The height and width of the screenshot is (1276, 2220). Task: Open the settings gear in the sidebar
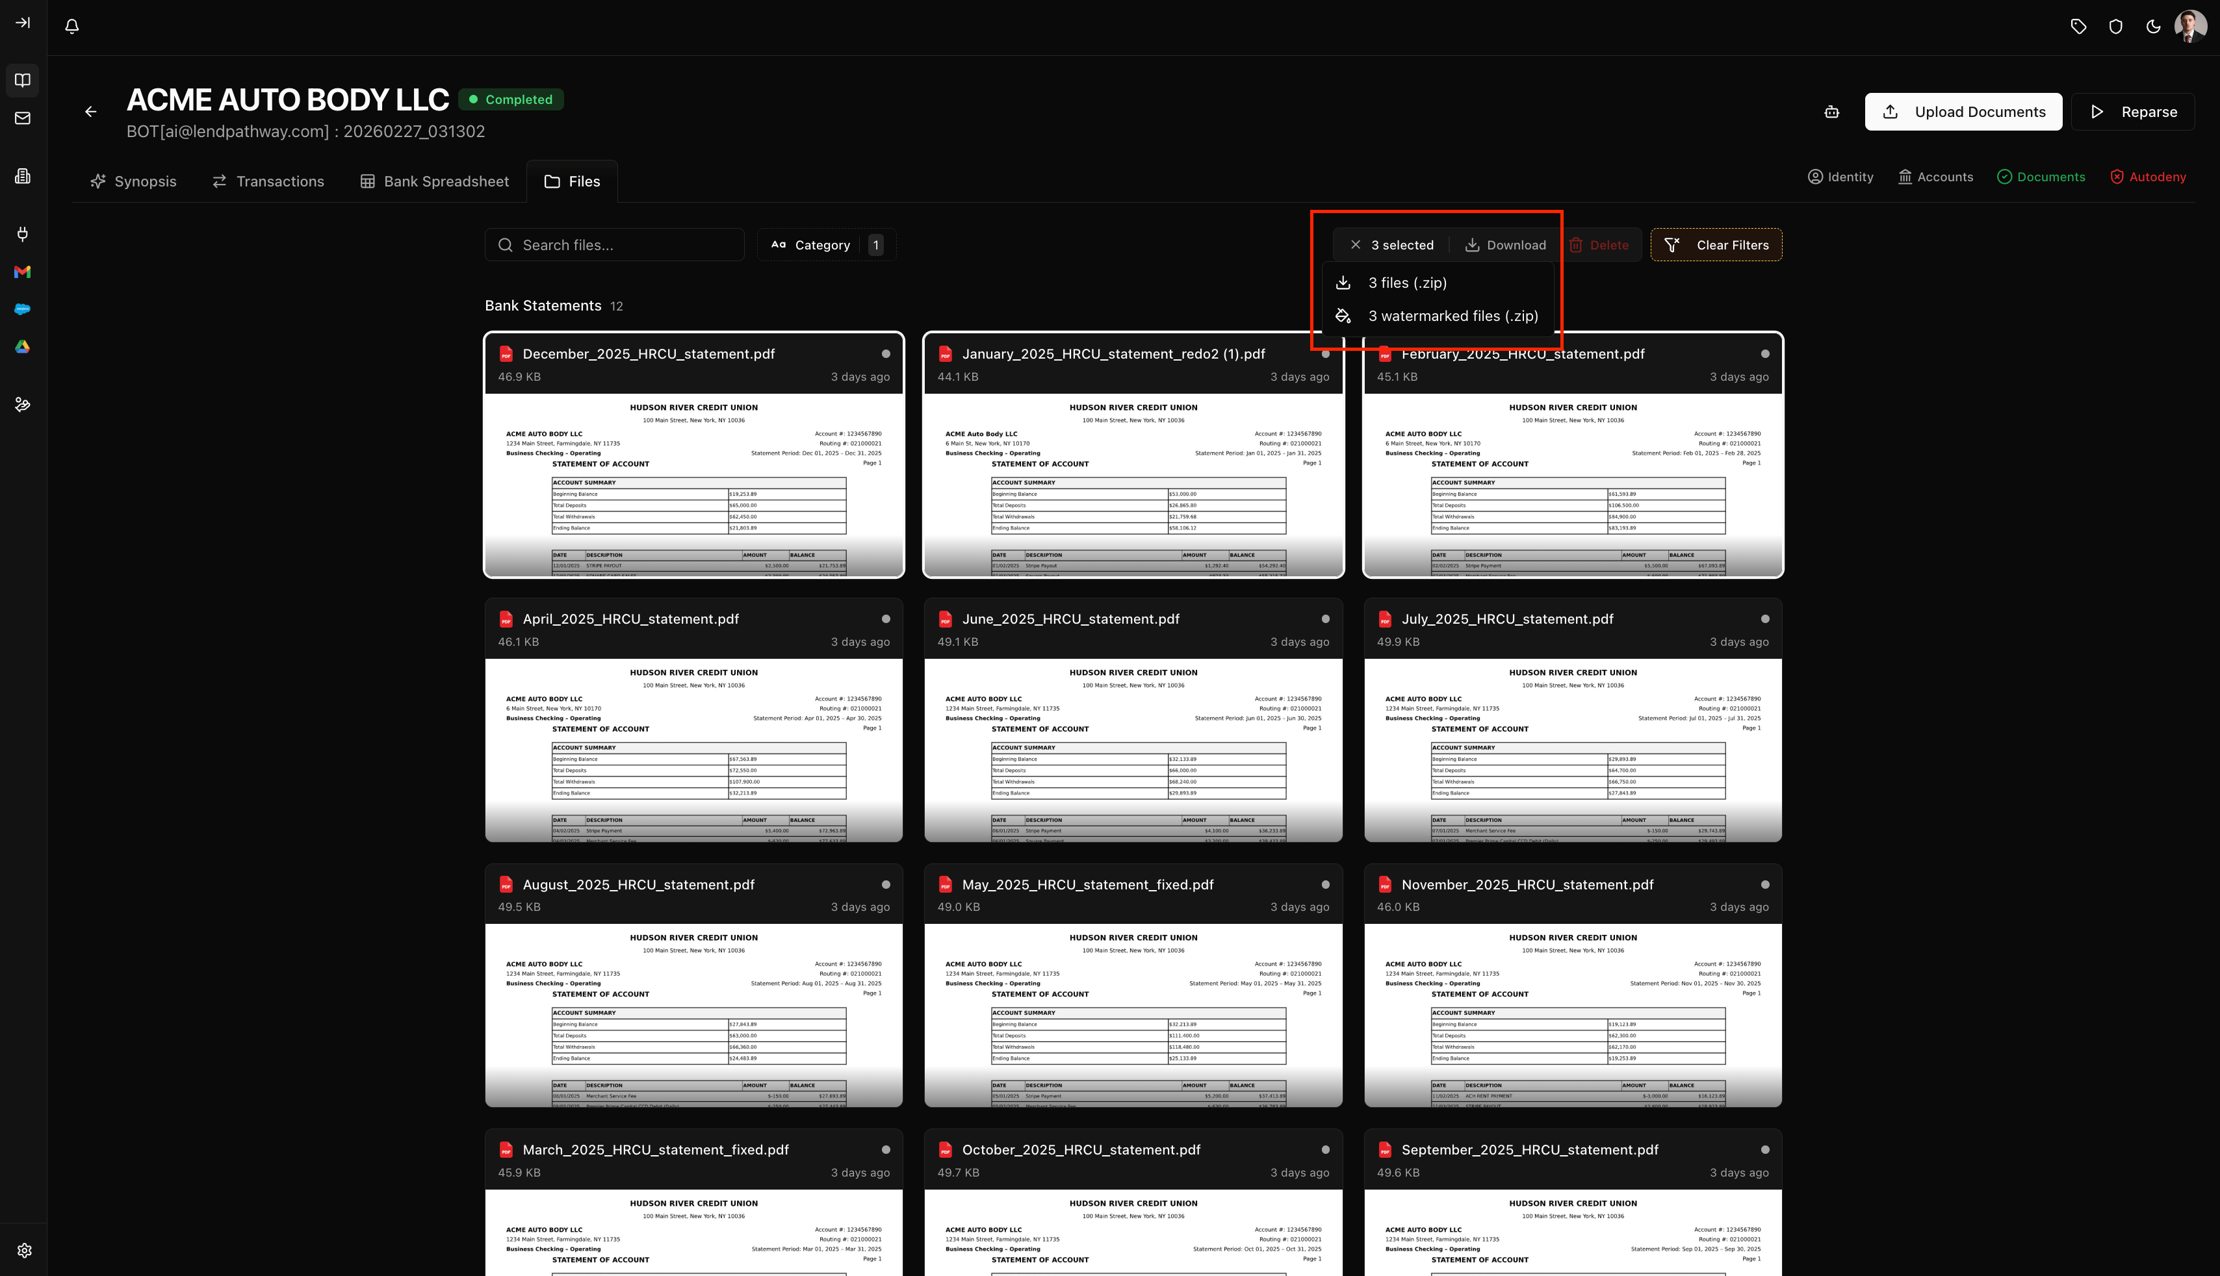pyautogui.click(x=23, y=1251)
